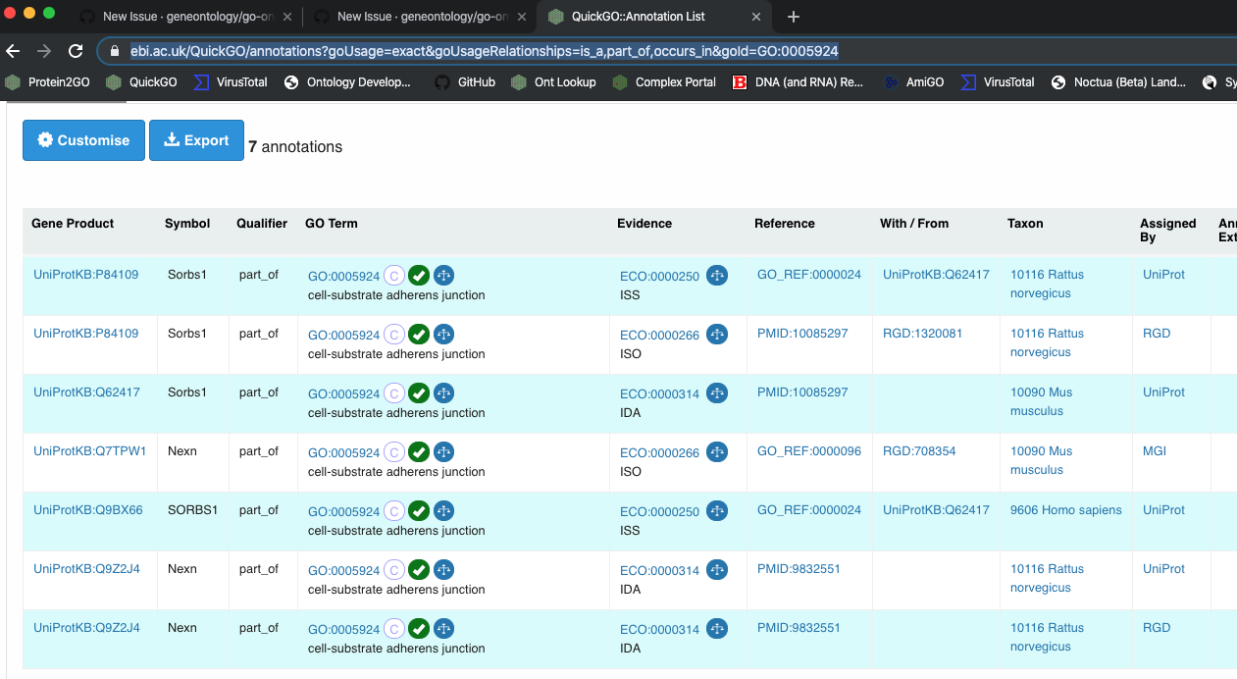Image resolution: width=1237 pixels, height=679 pixels.
Task: Open the ECO:0000266 link in the Q7TPW1 row
Action: [659, 453]
